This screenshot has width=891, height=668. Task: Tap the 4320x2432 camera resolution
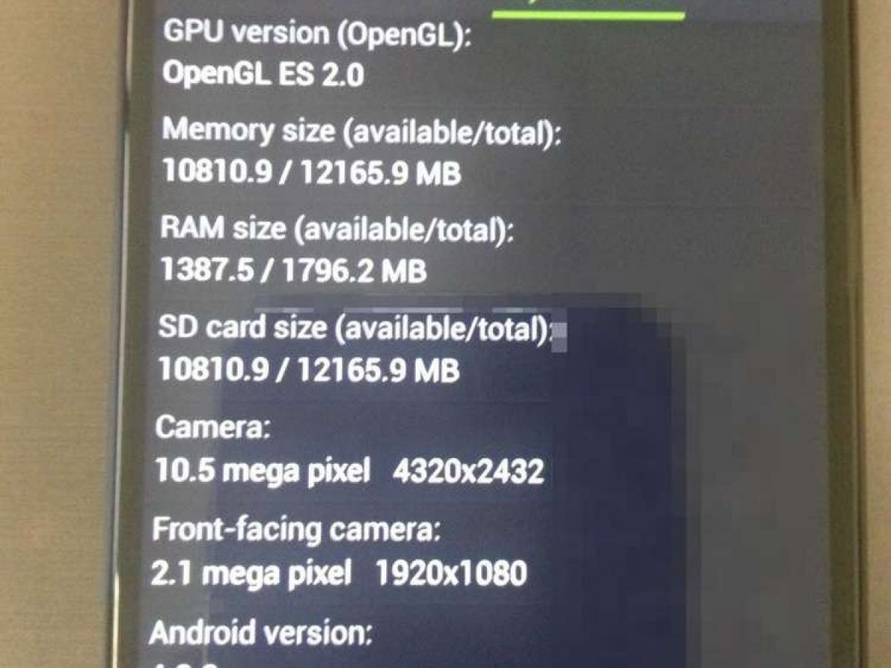(x=468, y=471)
